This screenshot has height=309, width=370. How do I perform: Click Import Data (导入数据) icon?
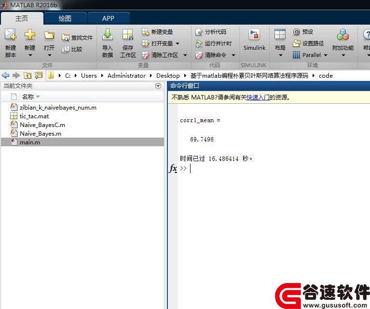pos(108,35)
